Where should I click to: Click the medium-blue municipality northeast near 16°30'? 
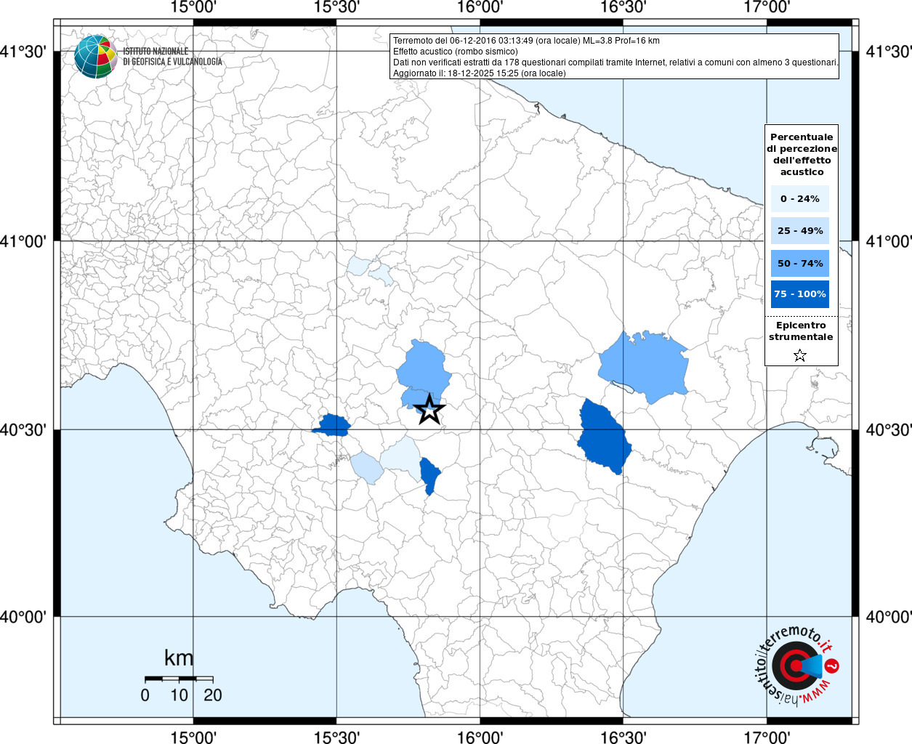click(644, 366)
